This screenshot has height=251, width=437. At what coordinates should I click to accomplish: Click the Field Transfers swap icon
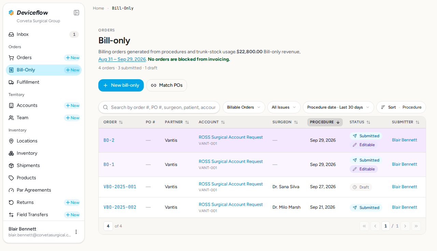11,215
